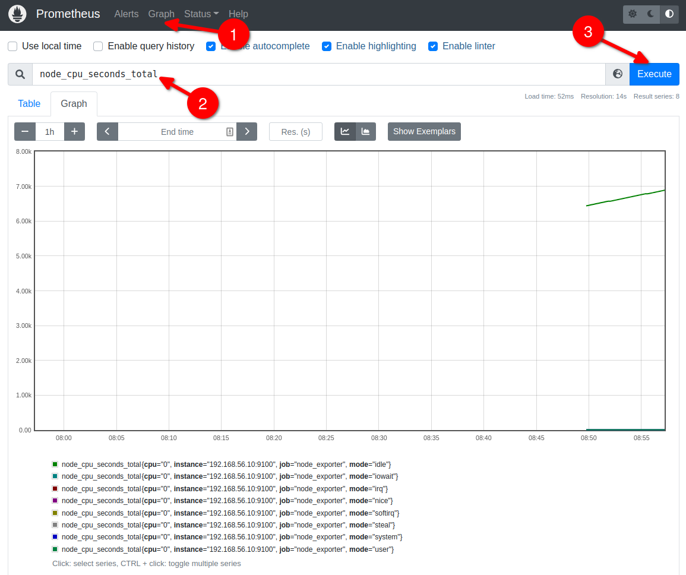Click inside the Res. (s) input field
Screen dimensions: 686x575
[x=295, y=131]
